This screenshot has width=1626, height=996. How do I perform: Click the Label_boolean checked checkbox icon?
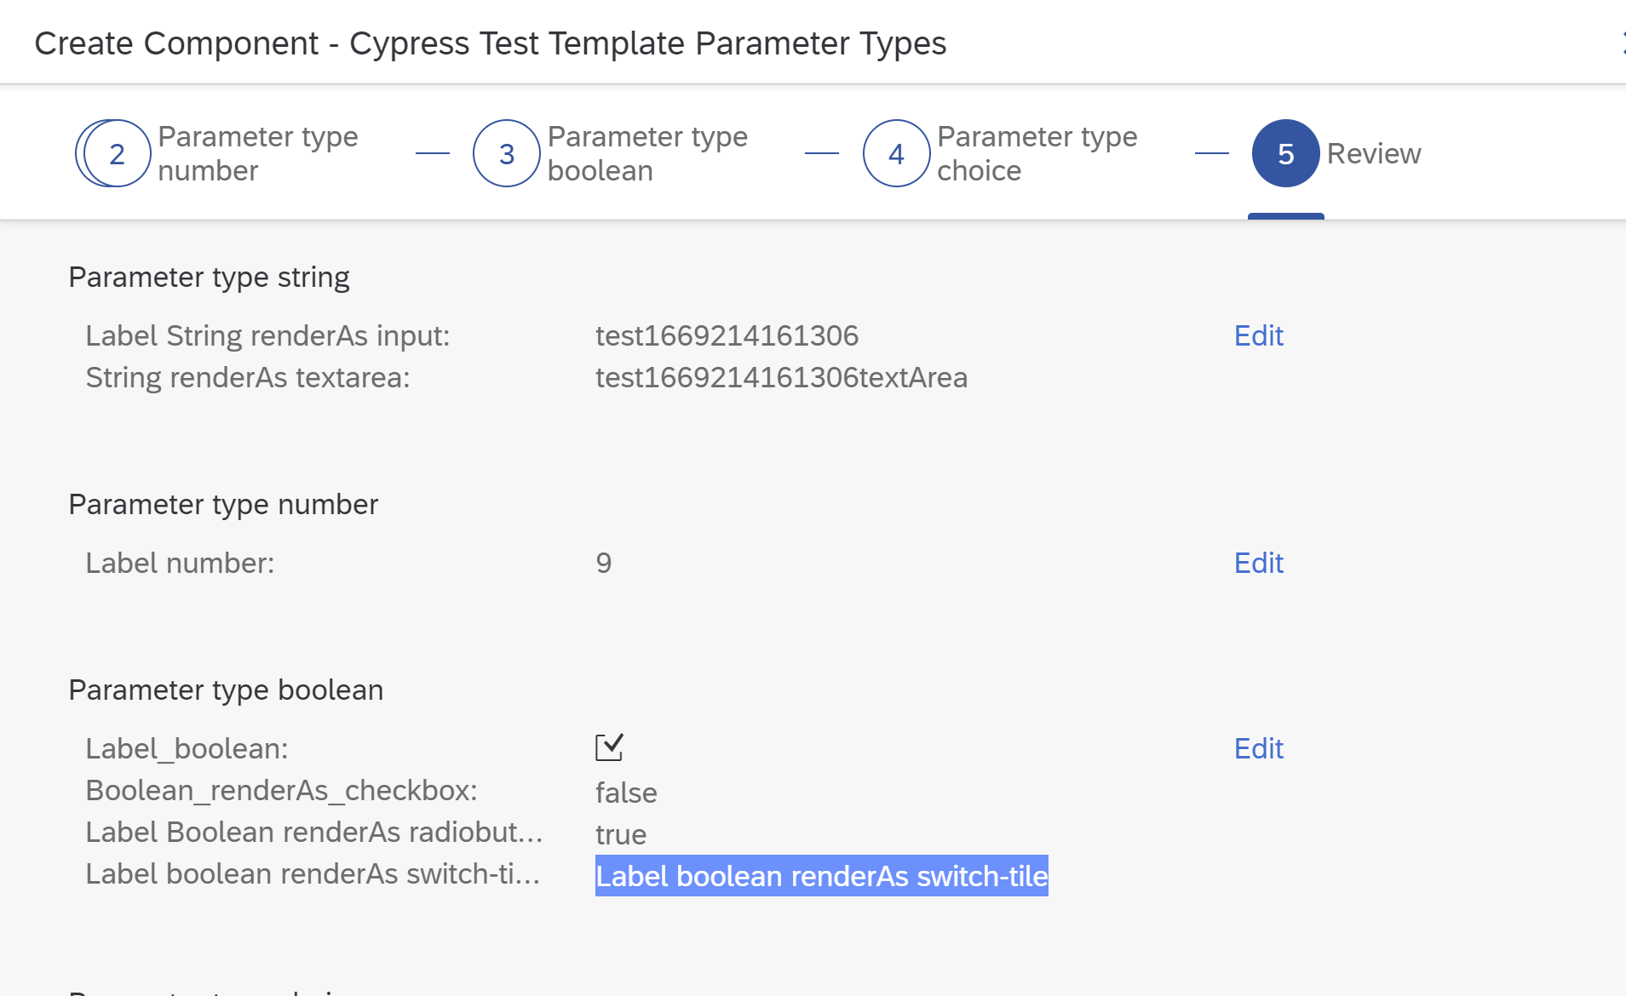pyautogui.click(x=609, y=747)
